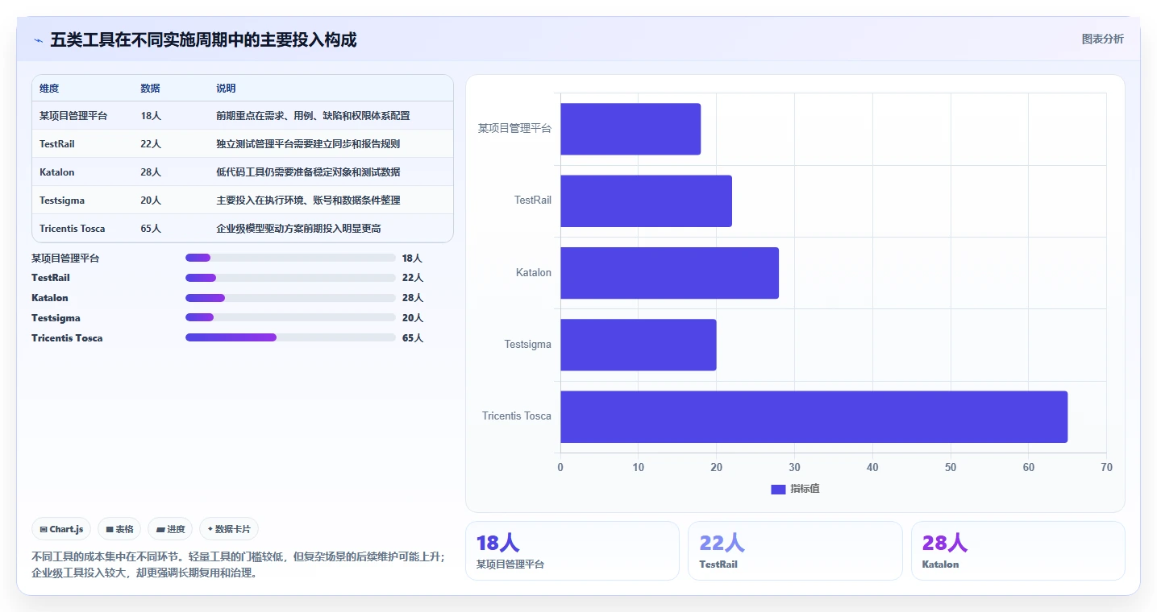Image resolution: width=1157 pixels, height=612 pixels.
Task: Select the 数据卡片 tag
Action: 229,529
